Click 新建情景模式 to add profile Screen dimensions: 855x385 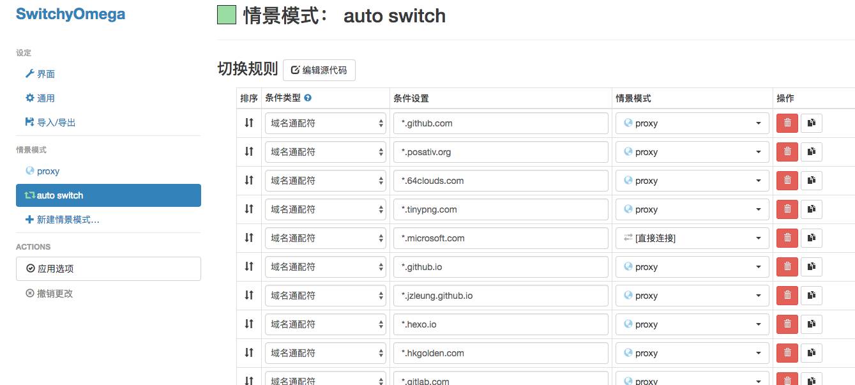pyautogui.click(x=62, y=220)
